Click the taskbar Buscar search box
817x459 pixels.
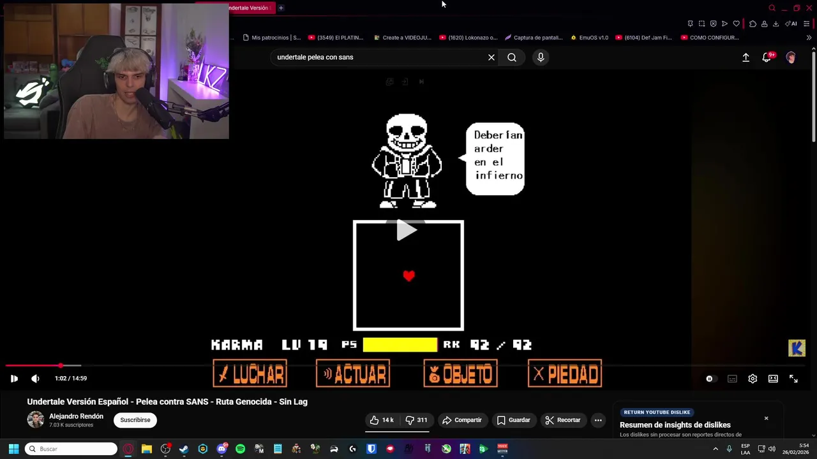tap(71, 449)
